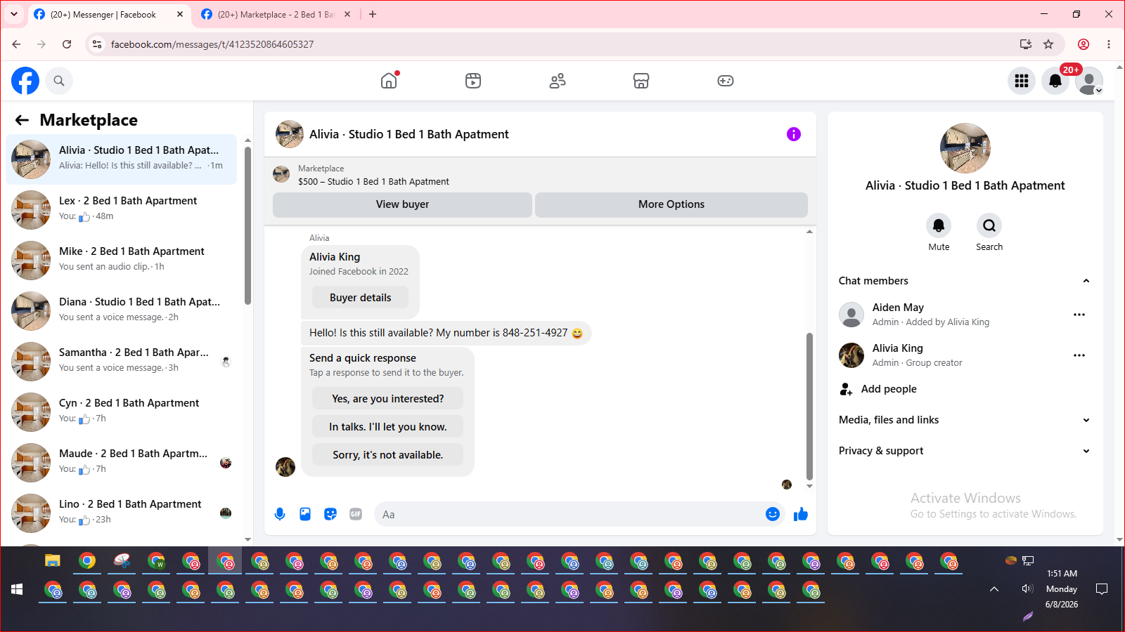This screenshot has width=1125, height=632.
Task: Open the account profile menu
Action: tap(1089, 81)
